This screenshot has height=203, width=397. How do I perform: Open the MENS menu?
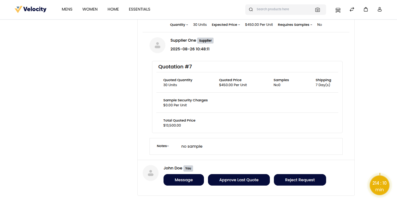(x=67, y=9)
